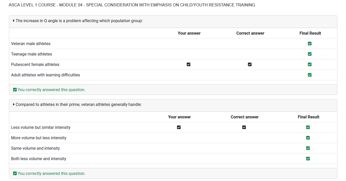Toggle 'Correct answer' checkbox for Less volume but similar intensity

tap(244, 127)
